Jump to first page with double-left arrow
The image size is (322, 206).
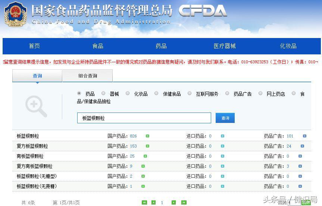(144, 203)
